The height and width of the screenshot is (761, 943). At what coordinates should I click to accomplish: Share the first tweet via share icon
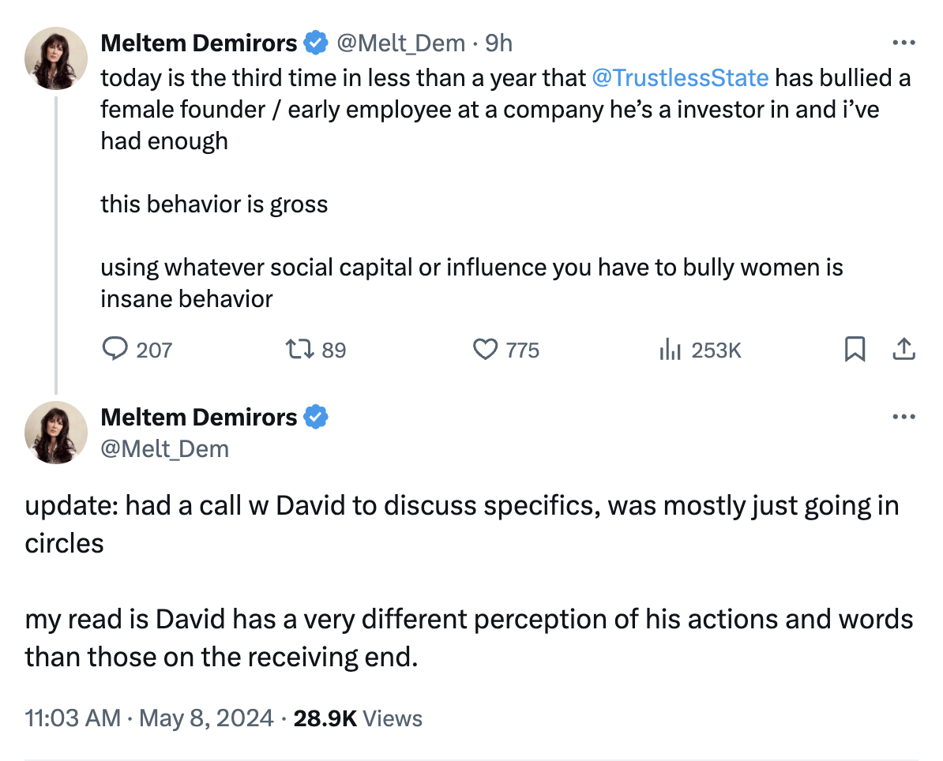click(x=904, y=350)
